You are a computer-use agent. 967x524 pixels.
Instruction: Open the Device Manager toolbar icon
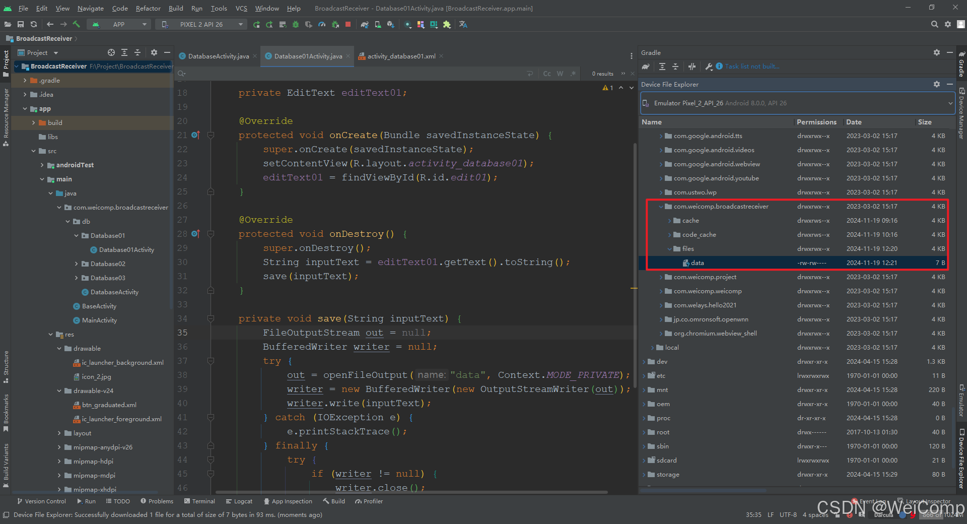tap(378, 24)
